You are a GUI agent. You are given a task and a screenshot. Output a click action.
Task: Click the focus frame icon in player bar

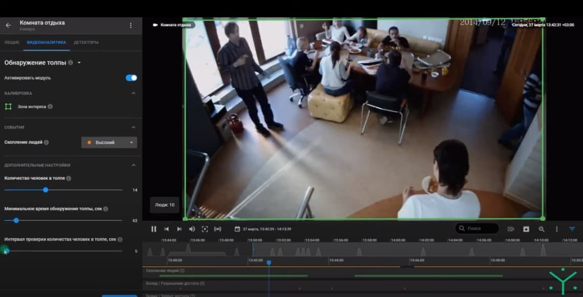[x=205, y=229]
